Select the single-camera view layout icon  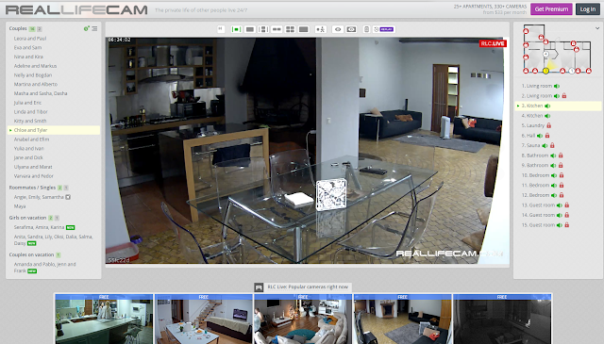point(236,29)
